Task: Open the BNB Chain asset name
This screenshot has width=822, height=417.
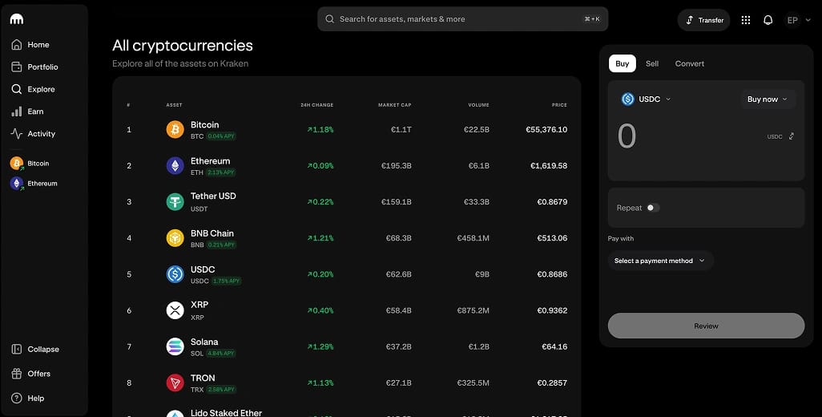Action: pos(212,233)
